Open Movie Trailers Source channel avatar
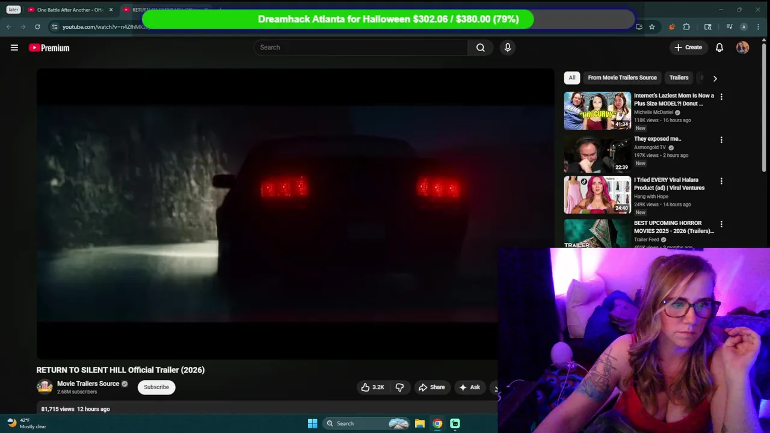The width and height of the screenshot is (770, 433). pos(45,387)
